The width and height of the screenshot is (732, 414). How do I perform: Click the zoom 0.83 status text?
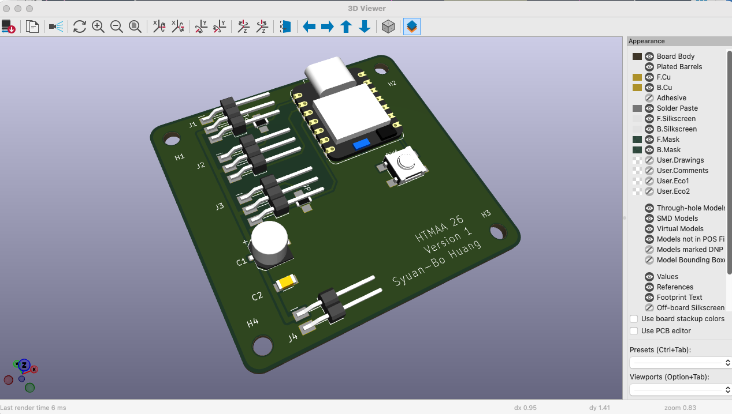click(680, 408)
